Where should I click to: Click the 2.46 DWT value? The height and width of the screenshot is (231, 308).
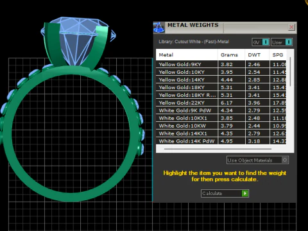click(254, 64)
